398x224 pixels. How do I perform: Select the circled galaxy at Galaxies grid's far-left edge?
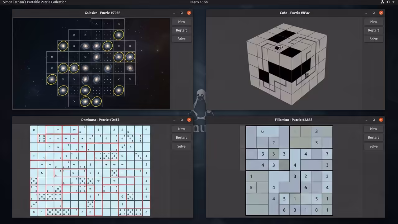coord(52,79)
